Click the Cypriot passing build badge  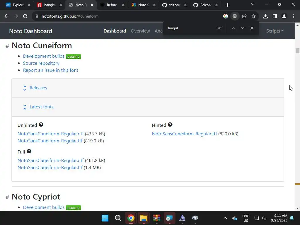pyautogui.click(x=73, y=208)
